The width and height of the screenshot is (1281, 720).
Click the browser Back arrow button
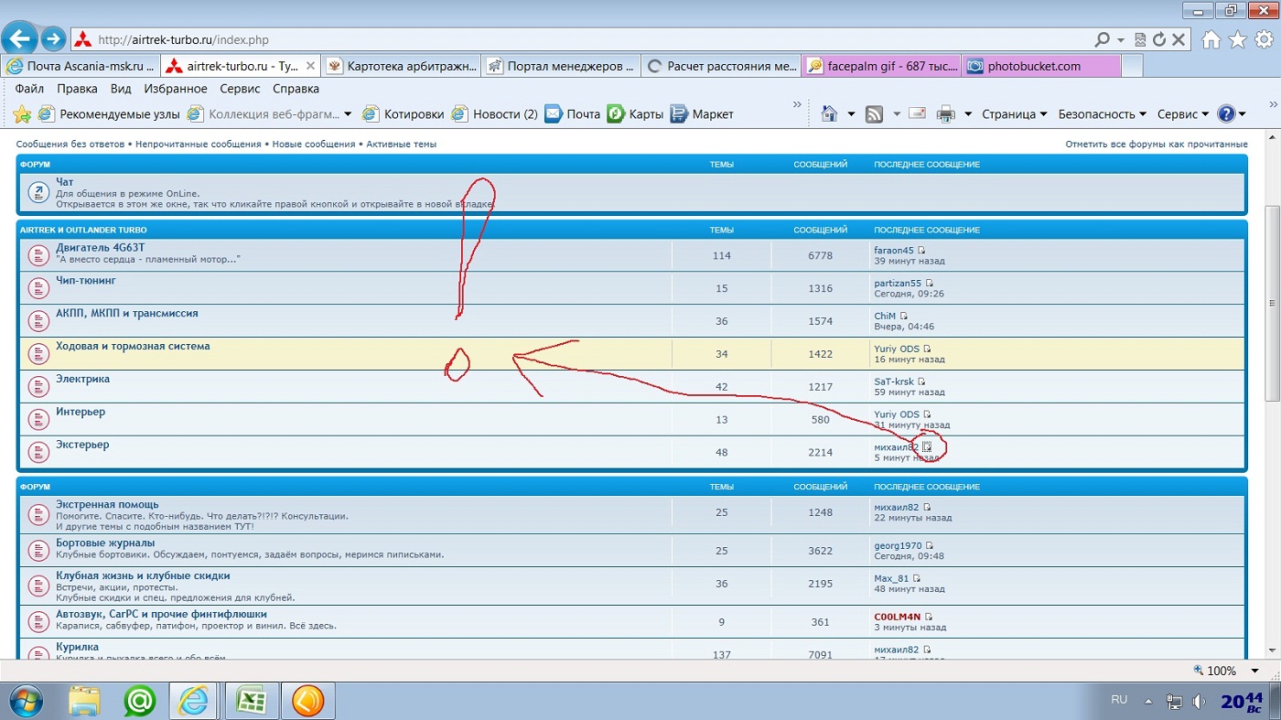20,39
